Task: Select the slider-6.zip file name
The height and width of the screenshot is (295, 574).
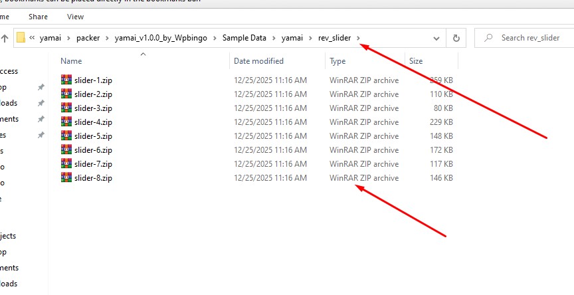Action: point(93,149)
